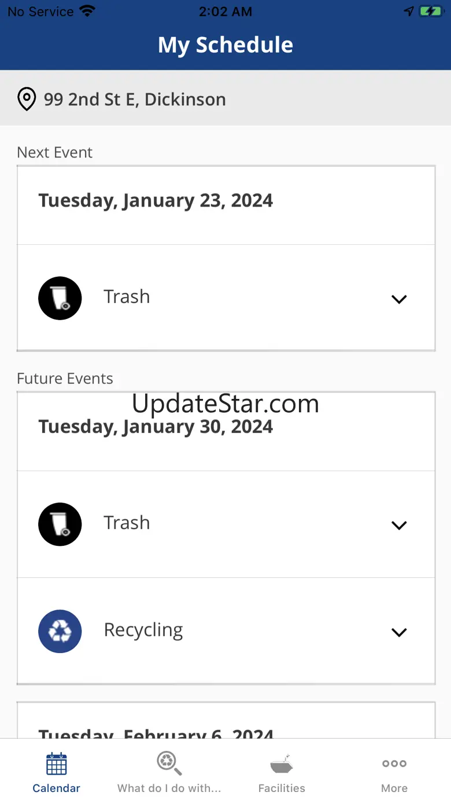Select the Tuesday, January 30, 2024 header
This screenshot has height=803, width=451.
pyautogui.click(x=156, y=427)
